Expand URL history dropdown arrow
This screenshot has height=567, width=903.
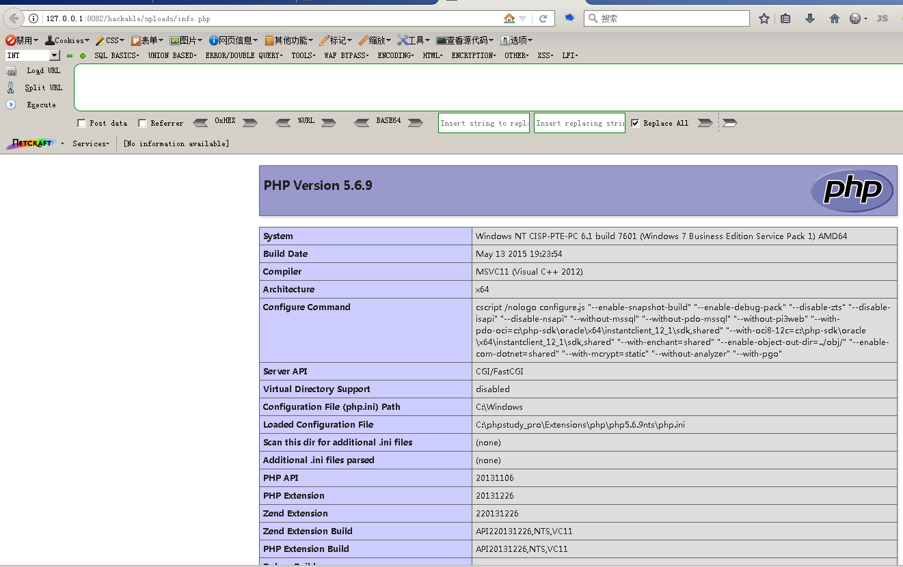[x=523, y=18]
